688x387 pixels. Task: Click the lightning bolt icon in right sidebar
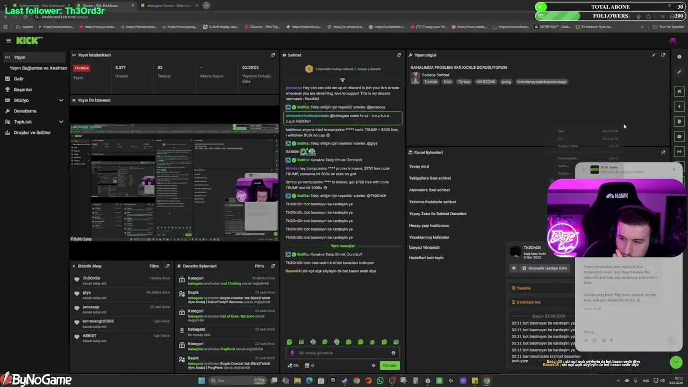[x=679, y=106]
